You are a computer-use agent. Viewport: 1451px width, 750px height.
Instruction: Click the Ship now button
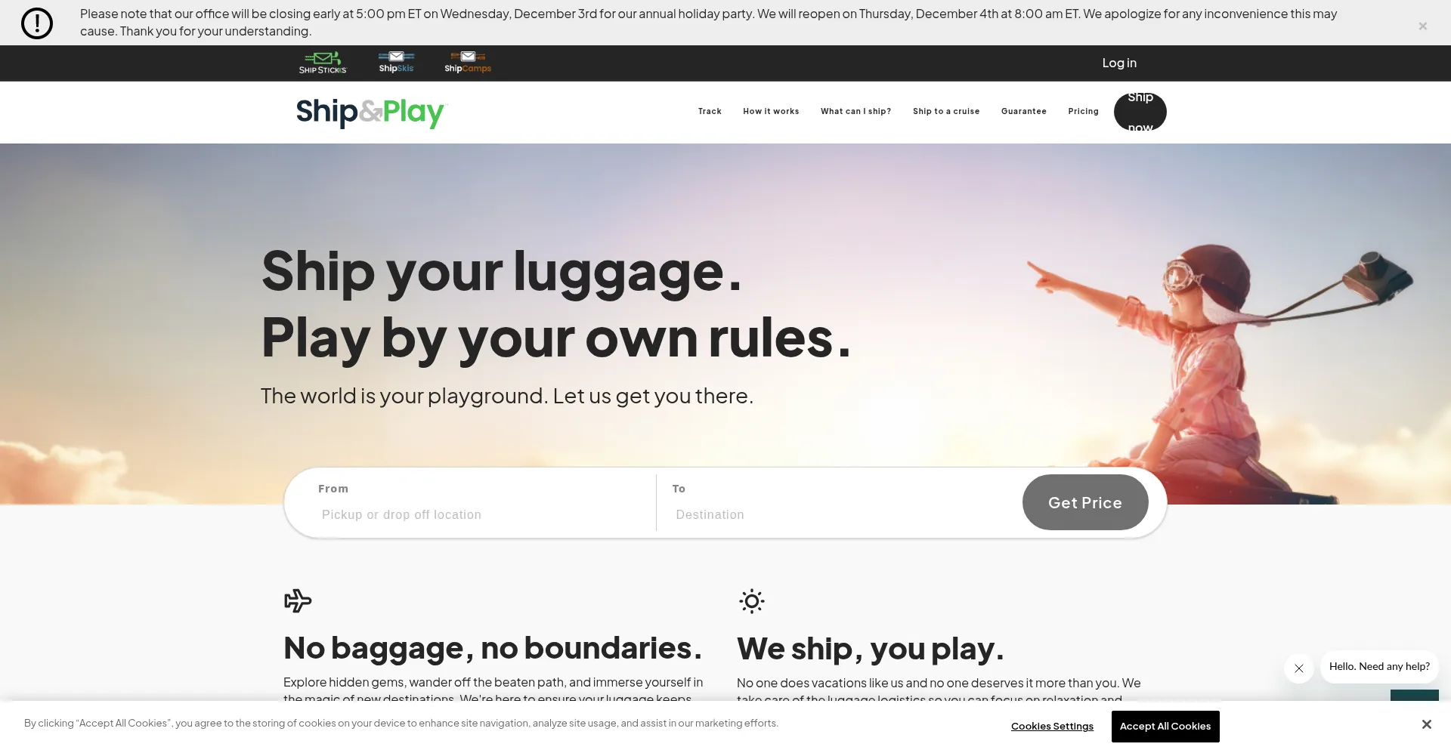point(1140,112)
